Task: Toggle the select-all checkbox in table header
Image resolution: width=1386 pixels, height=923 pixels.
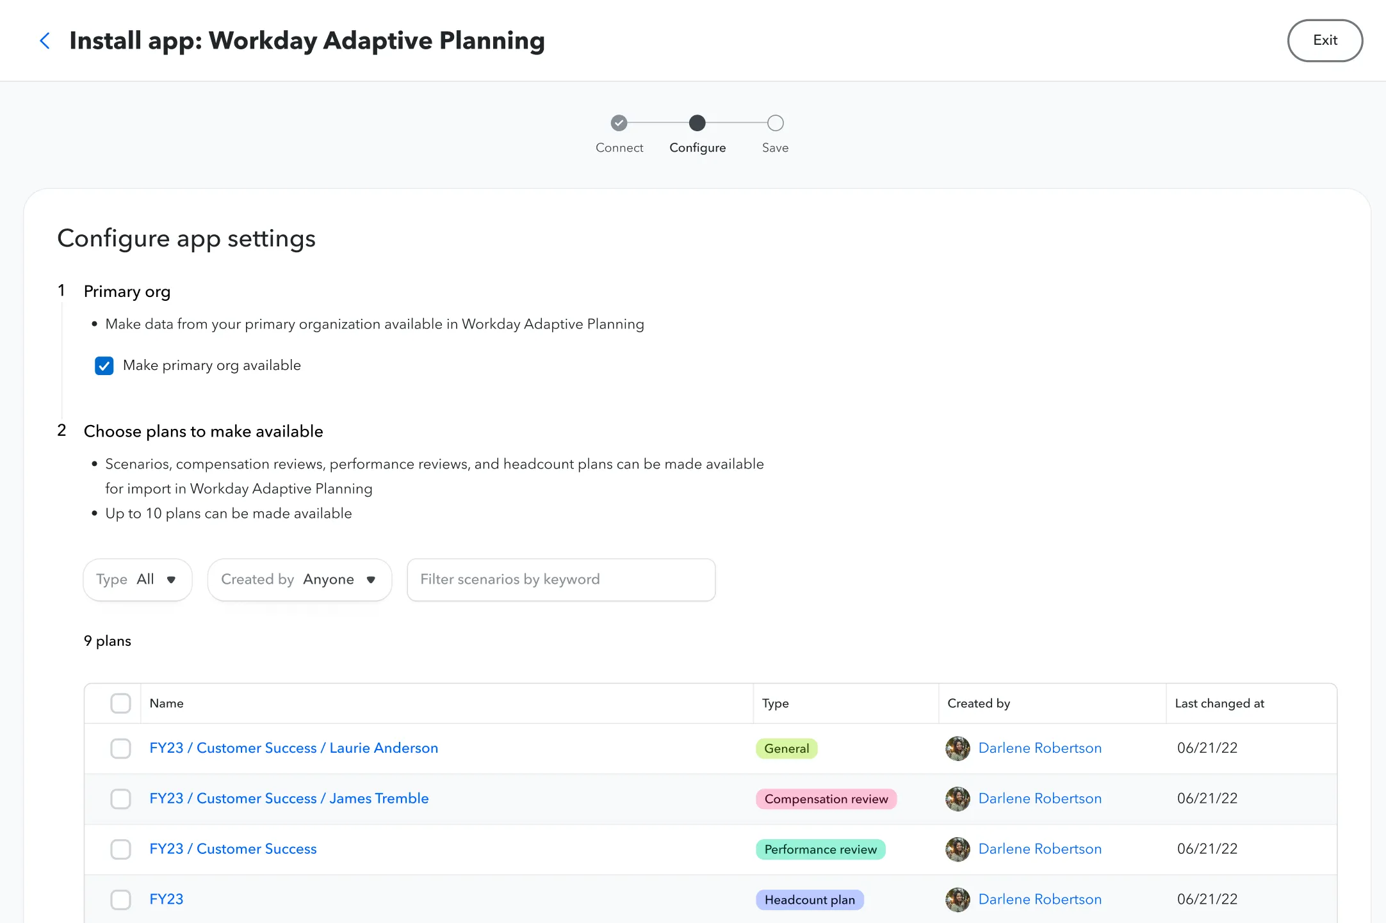Action: click(120, 703)
